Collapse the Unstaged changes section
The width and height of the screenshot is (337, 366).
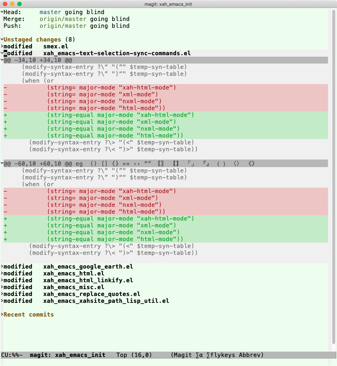[2, 39]
